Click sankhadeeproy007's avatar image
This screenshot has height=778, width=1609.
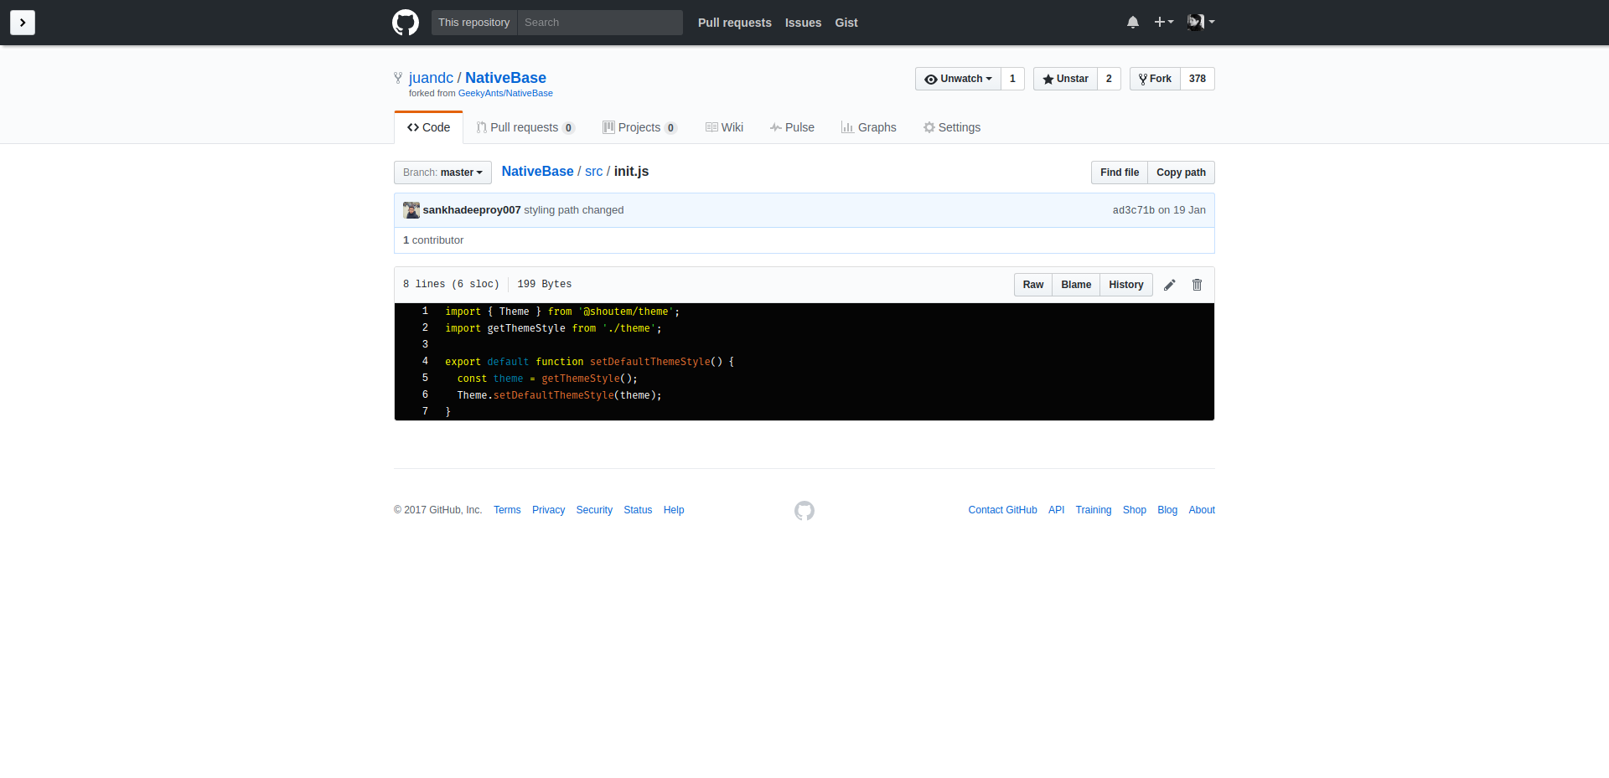point(411,210)
